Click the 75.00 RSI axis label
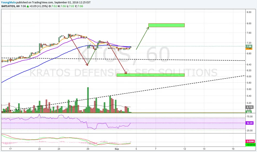Image resolution: width=257 pixels, height=152 pixels. (250, 117)
